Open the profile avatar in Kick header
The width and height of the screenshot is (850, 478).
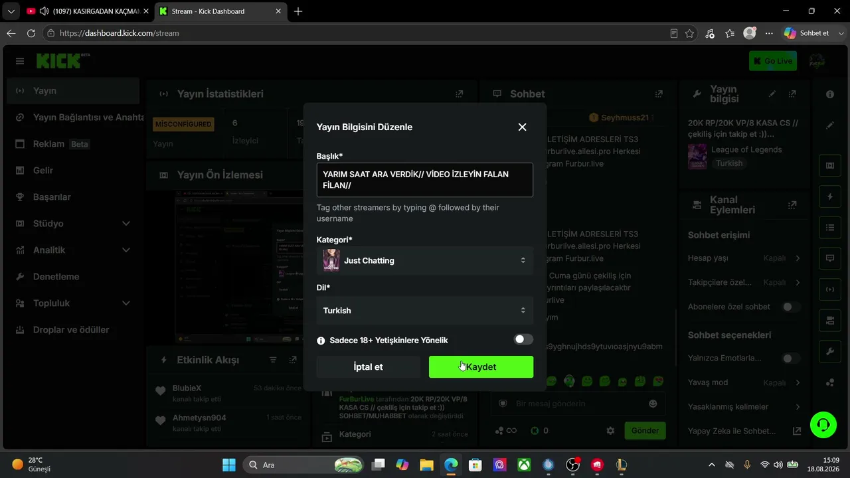point(816,61)
